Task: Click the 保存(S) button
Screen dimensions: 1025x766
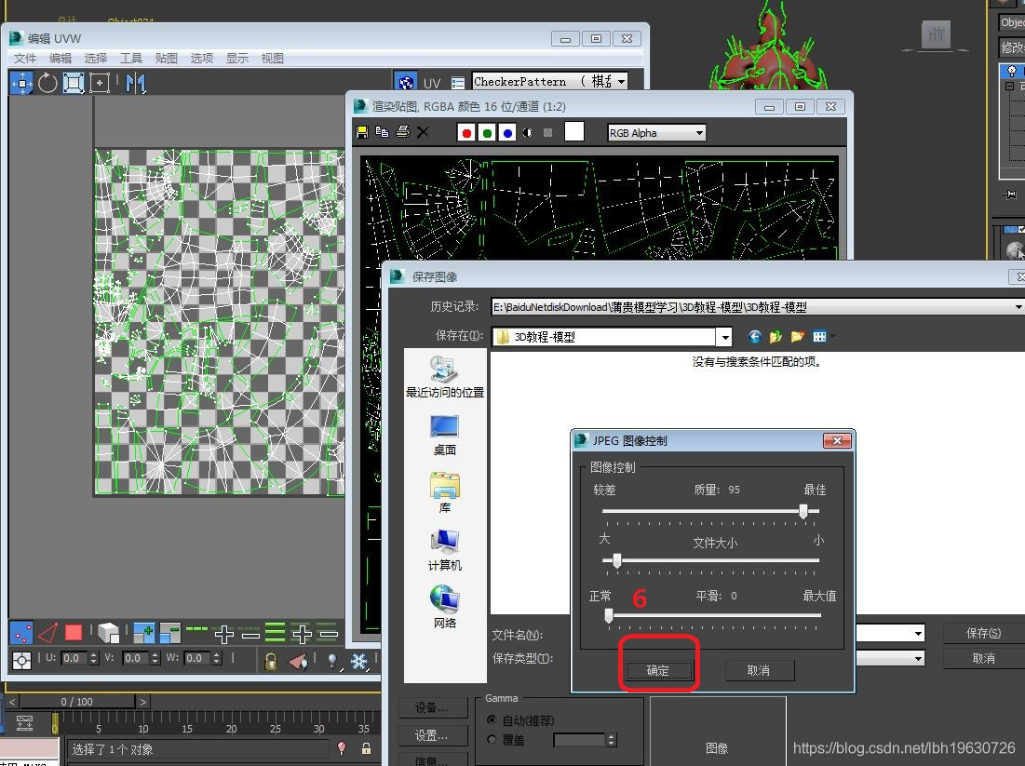Action: pos(984,633)
